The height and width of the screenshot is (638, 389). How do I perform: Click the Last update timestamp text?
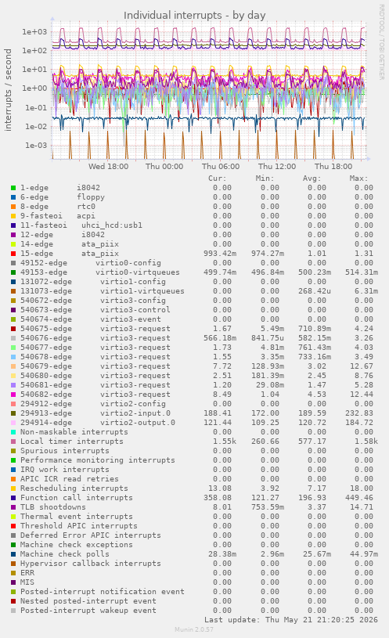pyautogui.click(x=291, y=620)
